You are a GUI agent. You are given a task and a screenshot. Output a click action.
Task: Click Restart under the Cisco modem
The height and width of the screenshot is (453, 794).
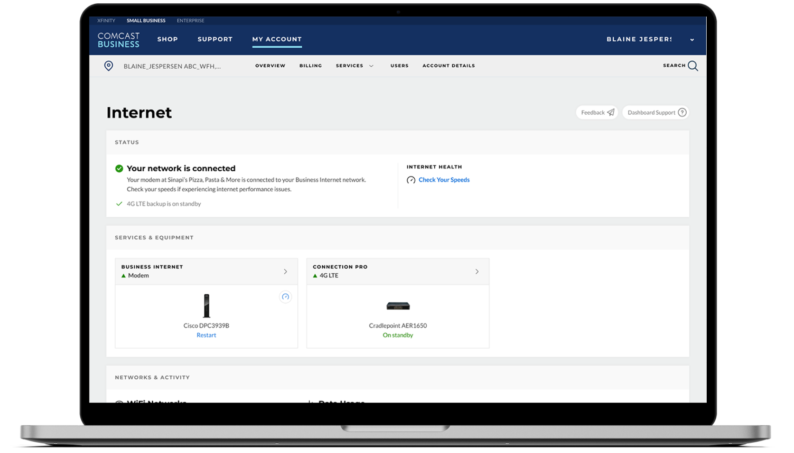point(206,335)
